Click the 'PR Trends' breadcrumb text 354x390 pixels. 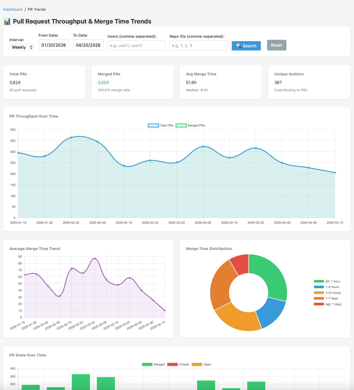coord(37,9)
